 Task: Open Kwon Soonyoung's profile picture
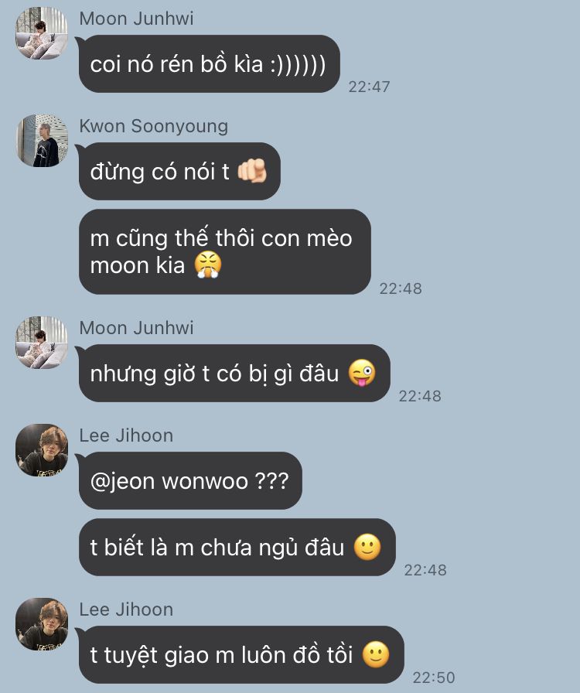click(42, 141)
